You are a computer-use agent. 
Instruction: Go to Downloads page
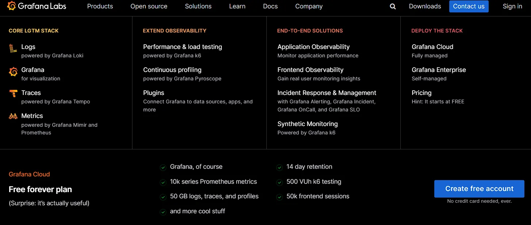[425, 6]
